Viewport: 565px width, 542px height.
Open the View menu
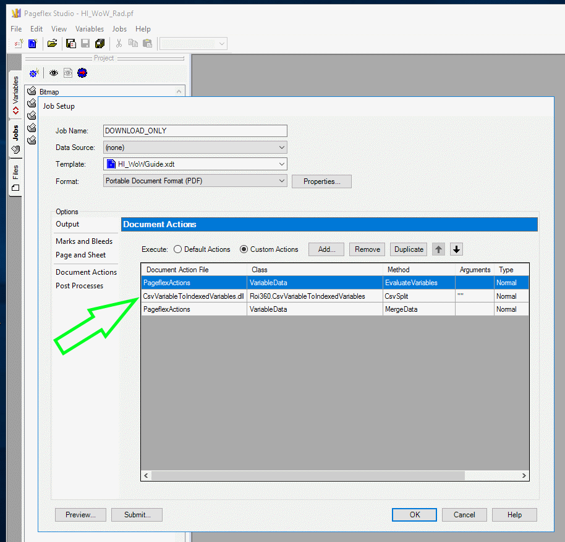(59, 29)
